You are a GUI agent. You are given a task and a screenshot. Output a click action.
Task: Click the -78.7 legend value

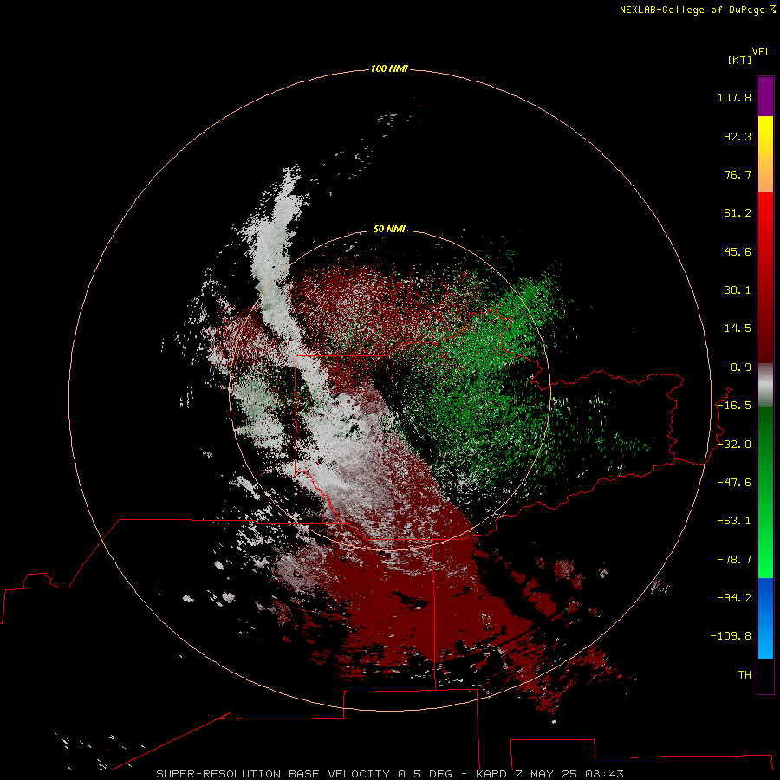[x=734, y=560]
